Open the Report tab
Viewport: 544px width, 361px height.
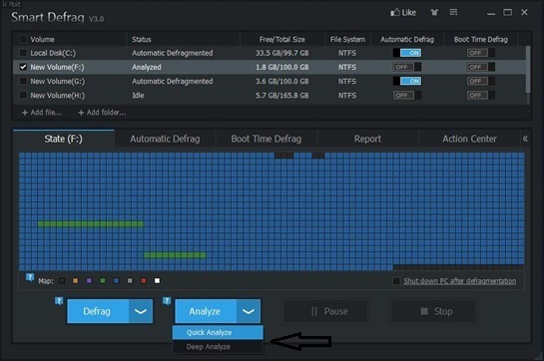(x=367, y=139)
